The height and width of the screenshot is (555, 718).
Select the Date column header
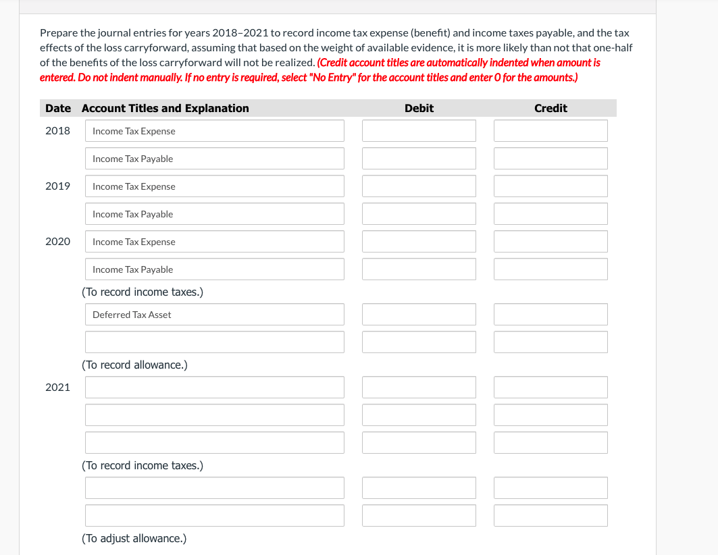point(58,108)
